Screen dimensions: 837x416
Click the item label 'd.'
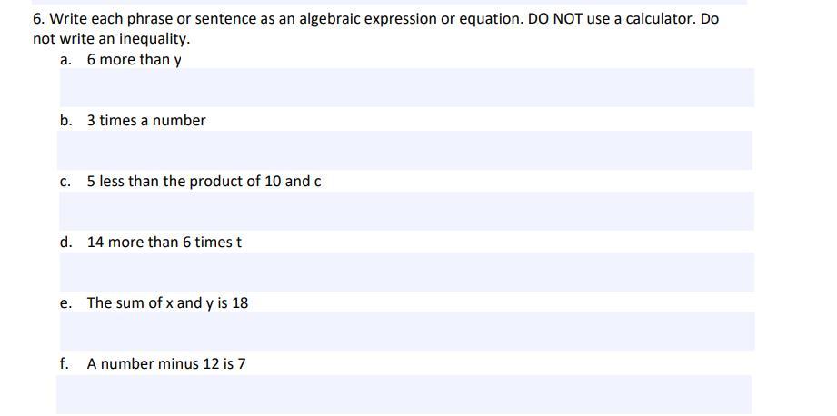tap(65, 243)
